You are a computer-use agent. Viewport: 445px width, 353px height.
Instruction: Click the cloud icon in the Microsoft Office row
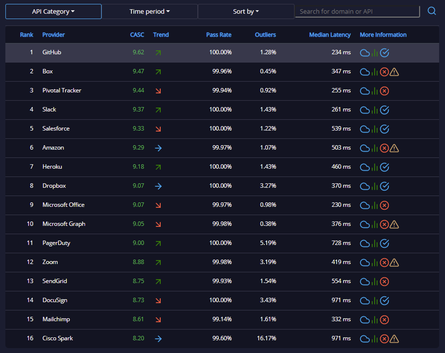pos(365,206)
